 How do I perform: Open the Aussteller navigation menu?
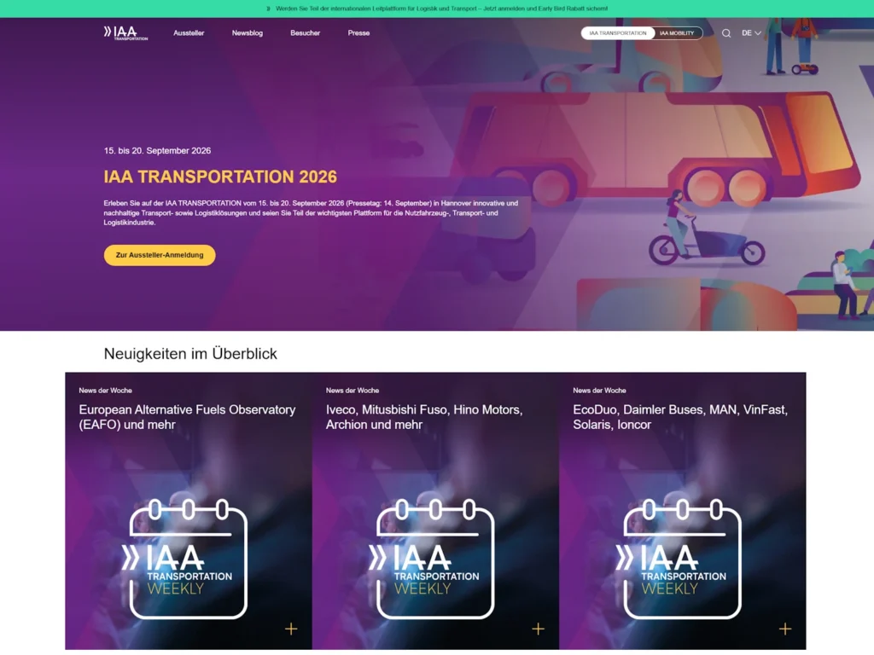point(189,33)
